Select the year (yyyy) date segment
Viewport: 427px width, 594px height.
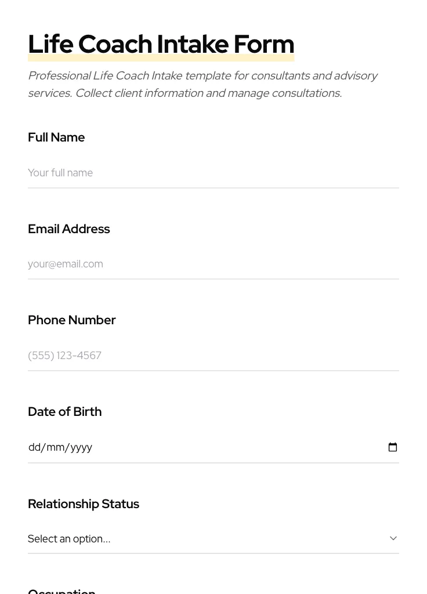click(x=81, y=447)
